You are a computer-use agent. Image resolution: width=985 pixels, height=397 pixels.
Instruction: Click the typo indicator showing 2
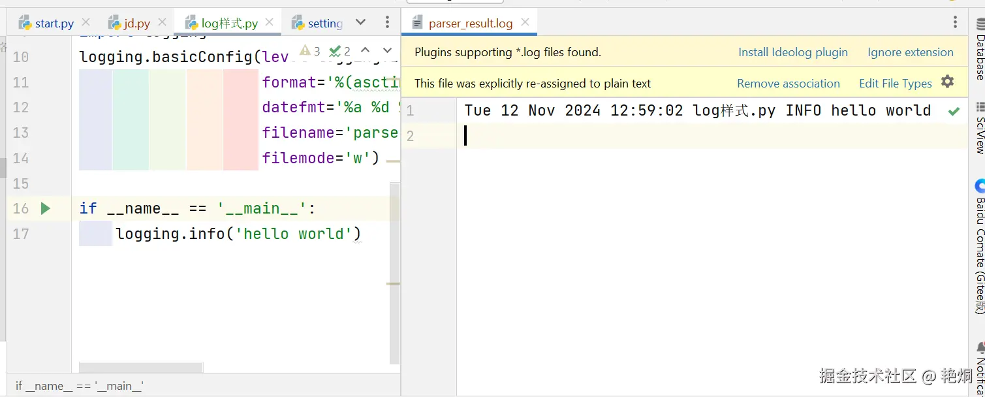tap(340, 51)
